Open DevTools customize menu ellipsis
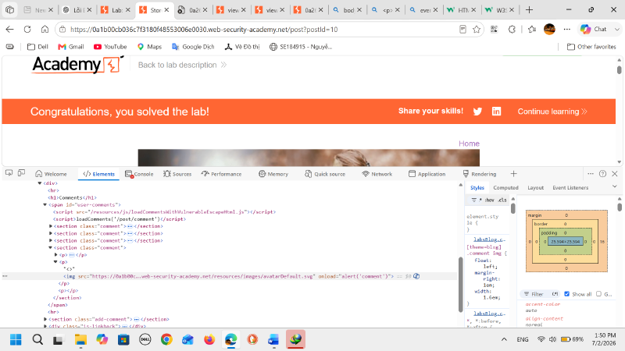The width and height of the screenshot is (625, 351). 591,174
